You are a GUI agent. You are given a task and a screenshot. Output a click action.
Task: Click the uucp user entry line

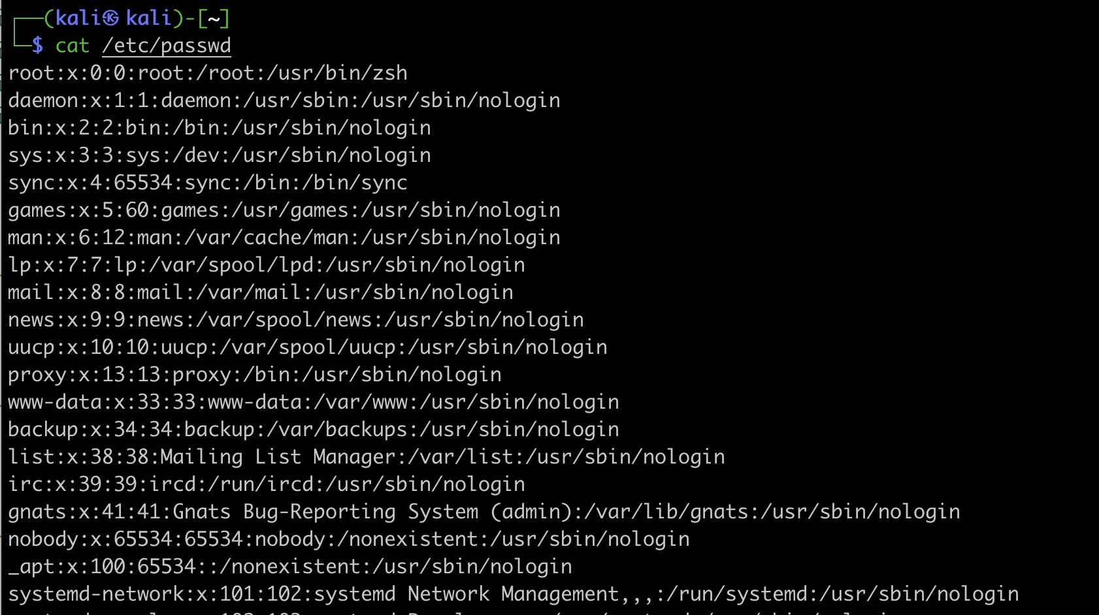click(307, 347)
